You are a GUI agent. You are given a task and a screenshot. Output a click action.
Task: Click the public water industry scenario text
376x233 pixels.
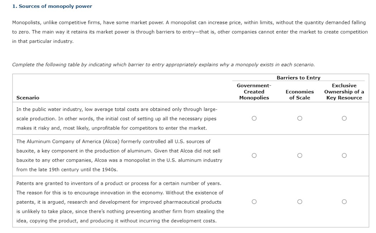pos(117,118)
